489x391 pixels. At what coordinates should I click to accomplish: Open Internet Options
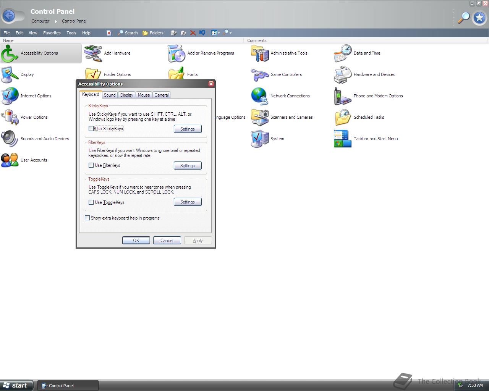click(x=26, y=96)
